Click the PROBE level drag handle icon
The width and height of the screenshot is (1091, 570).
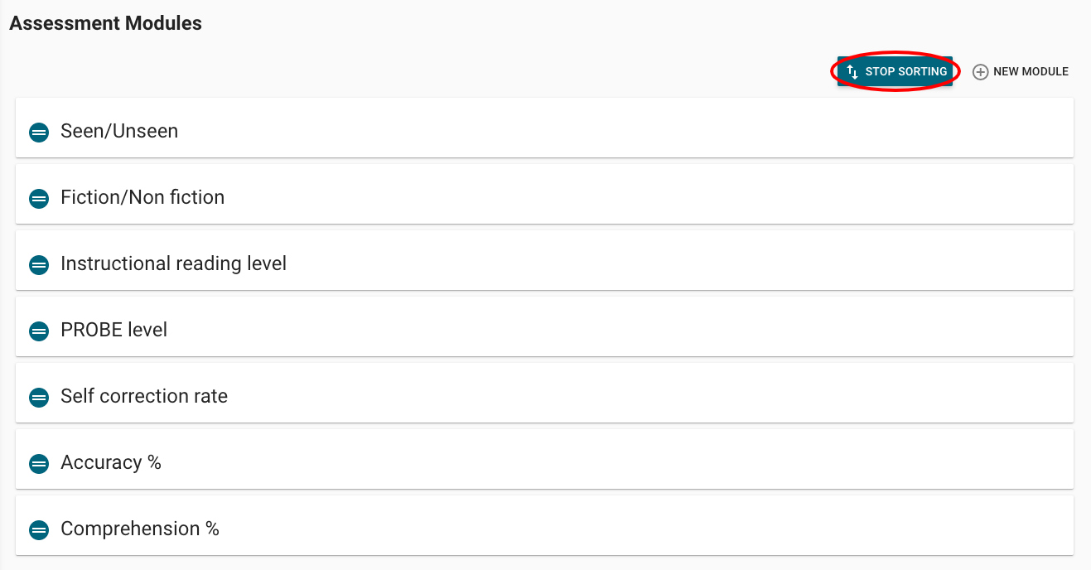click(x=39, y=331)
